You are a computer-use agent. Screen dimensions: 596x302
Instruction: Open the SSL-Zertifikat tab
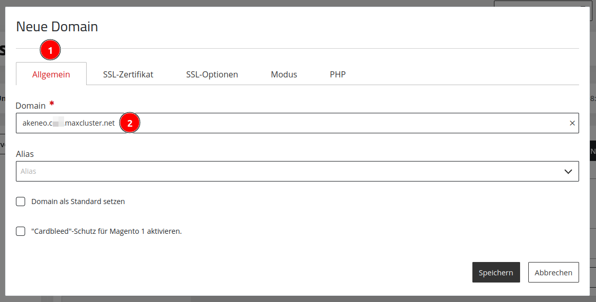(x=128, y=74)
